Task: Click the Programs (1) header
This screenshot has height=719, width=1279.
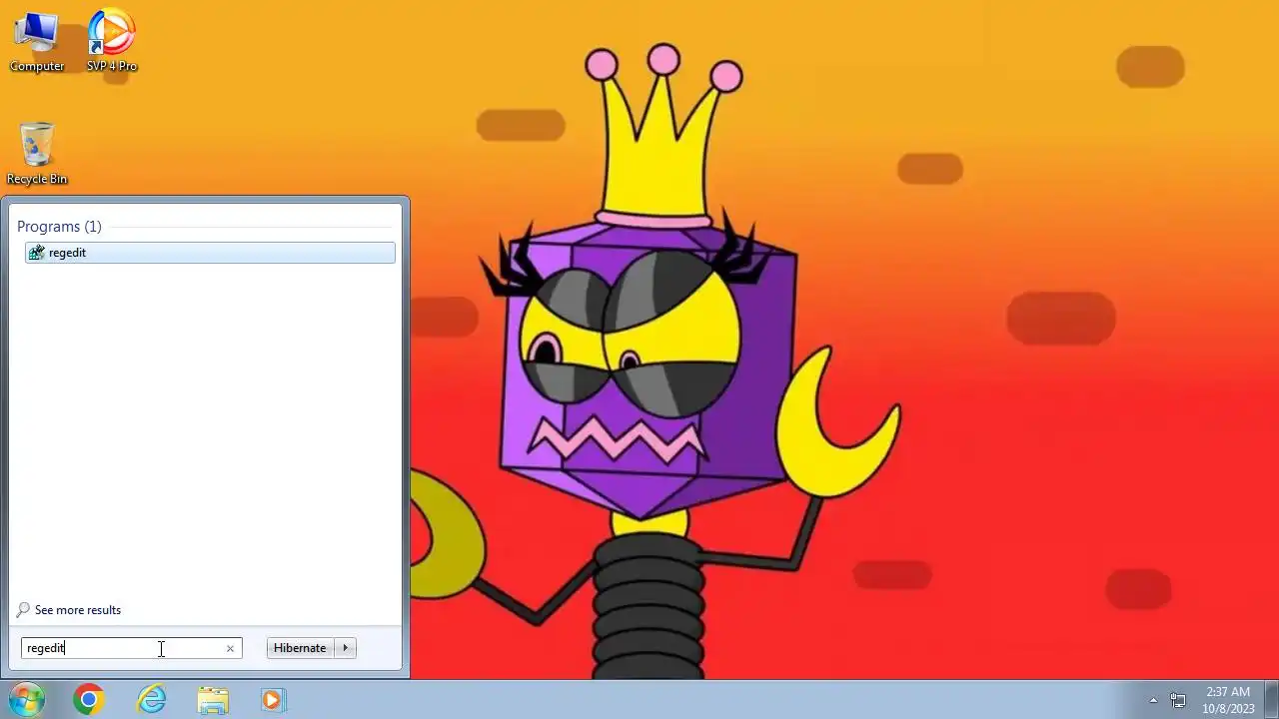Action: 59,227
